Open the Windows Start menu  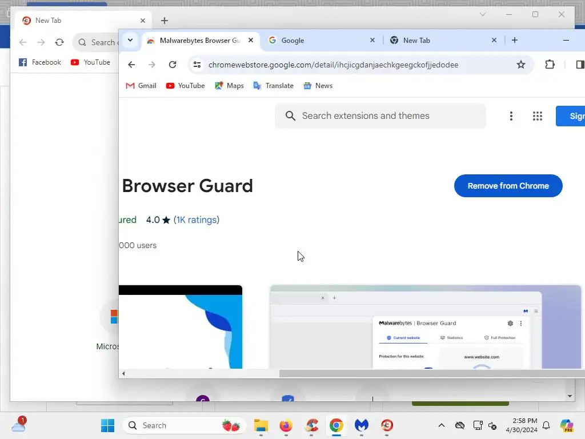coord(108,425)
